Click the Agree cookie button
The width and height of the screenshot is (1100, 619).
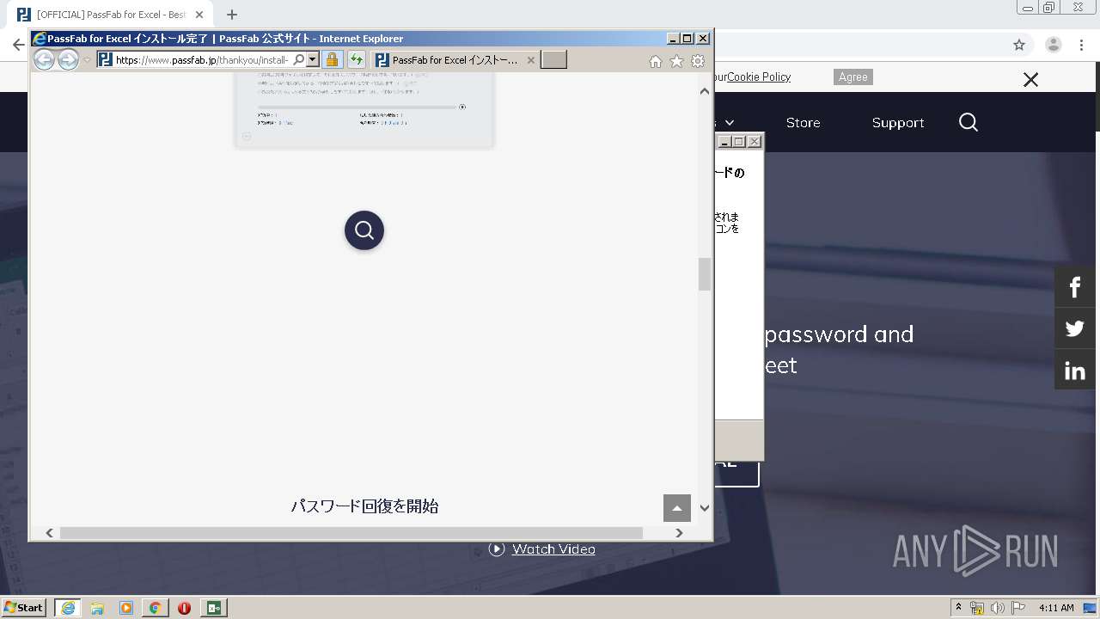click(852, 77)
